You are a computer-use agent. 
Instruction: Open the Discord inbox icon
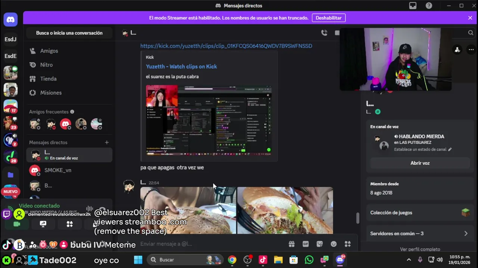(x=413, y=6)
